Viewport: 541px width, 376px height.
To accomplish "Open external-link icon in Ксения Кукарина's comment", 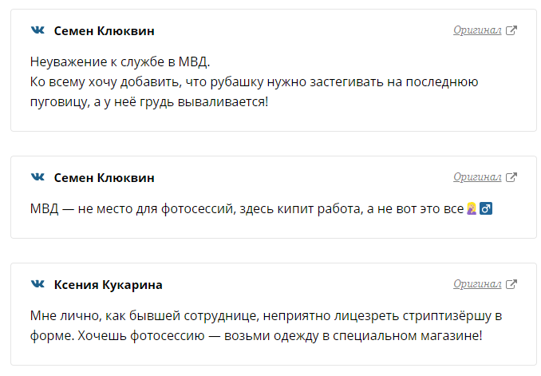I will [x=511, y=284].
